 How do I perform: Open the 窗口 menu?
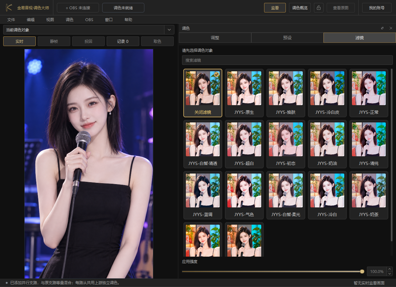(x=109, y=19)
